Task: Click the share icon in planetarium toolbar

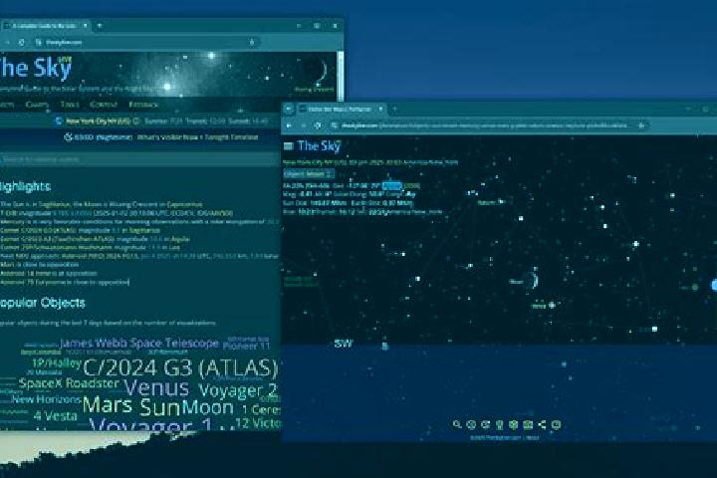Action: click(542, 424)
